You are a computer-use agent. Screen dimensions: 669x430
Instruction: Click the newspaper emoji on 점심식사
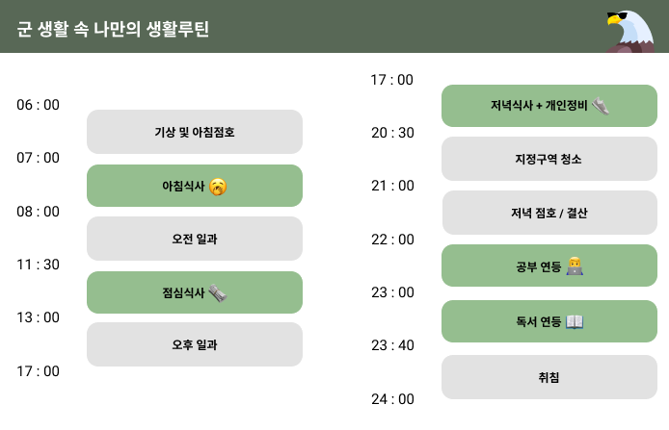click(x=218, y=293)
